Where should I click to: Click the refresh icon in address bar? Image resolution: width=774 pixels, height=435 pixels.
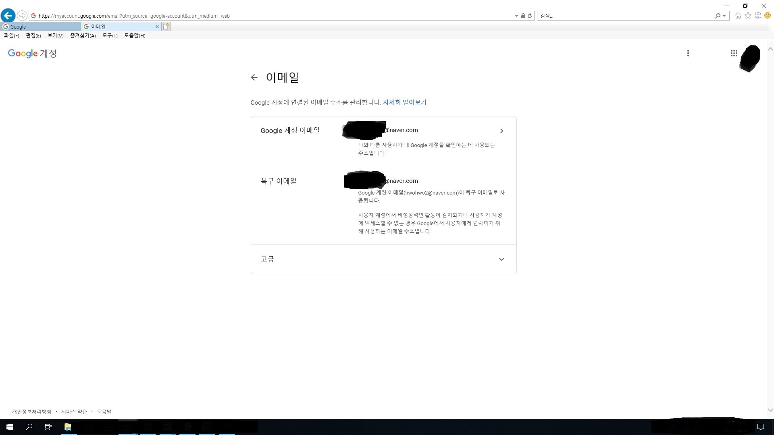530,16
